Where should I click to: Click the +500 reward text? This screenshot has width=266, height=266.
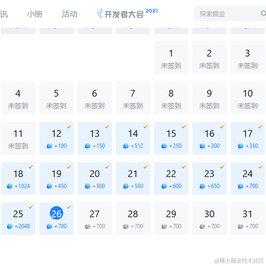99,186
